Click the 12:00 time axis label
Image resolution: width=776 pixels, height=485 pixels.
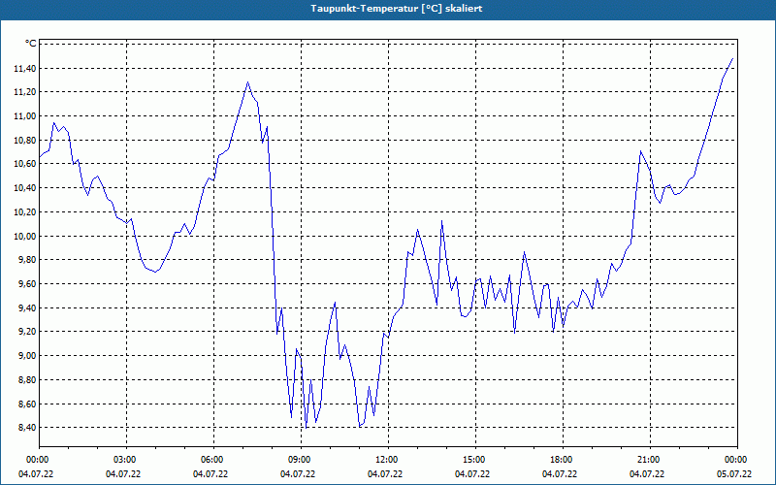388,459
